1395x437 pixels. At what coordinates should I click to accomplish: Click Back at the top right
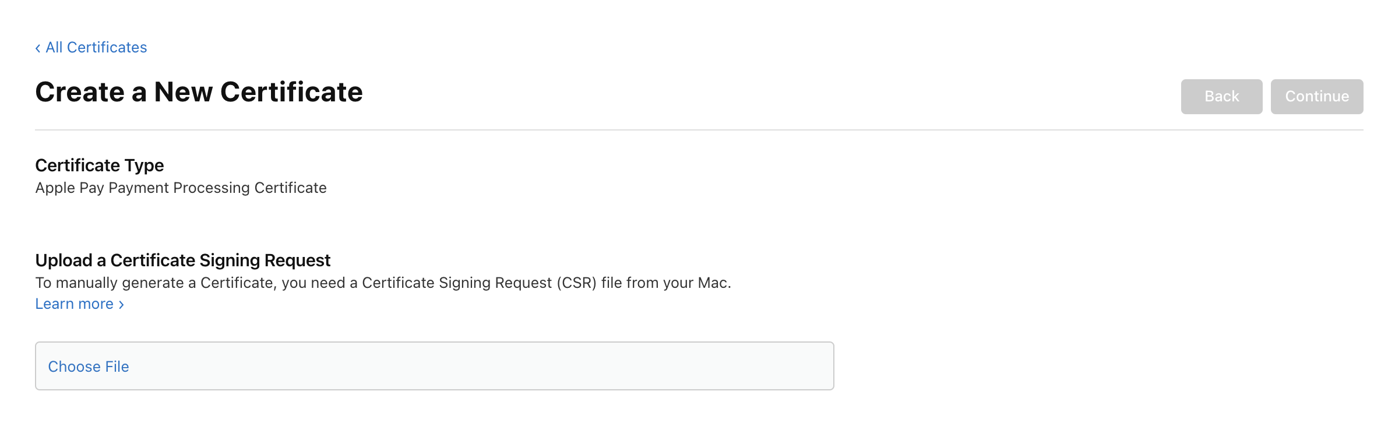(x=1221, y=96)
